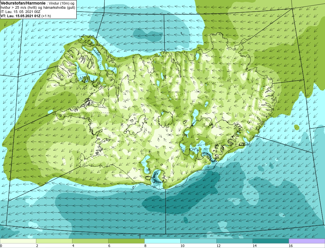This screenshot has height=248, width=325.
Task: Click the legend scale label '8'
Action: (145, 246)
